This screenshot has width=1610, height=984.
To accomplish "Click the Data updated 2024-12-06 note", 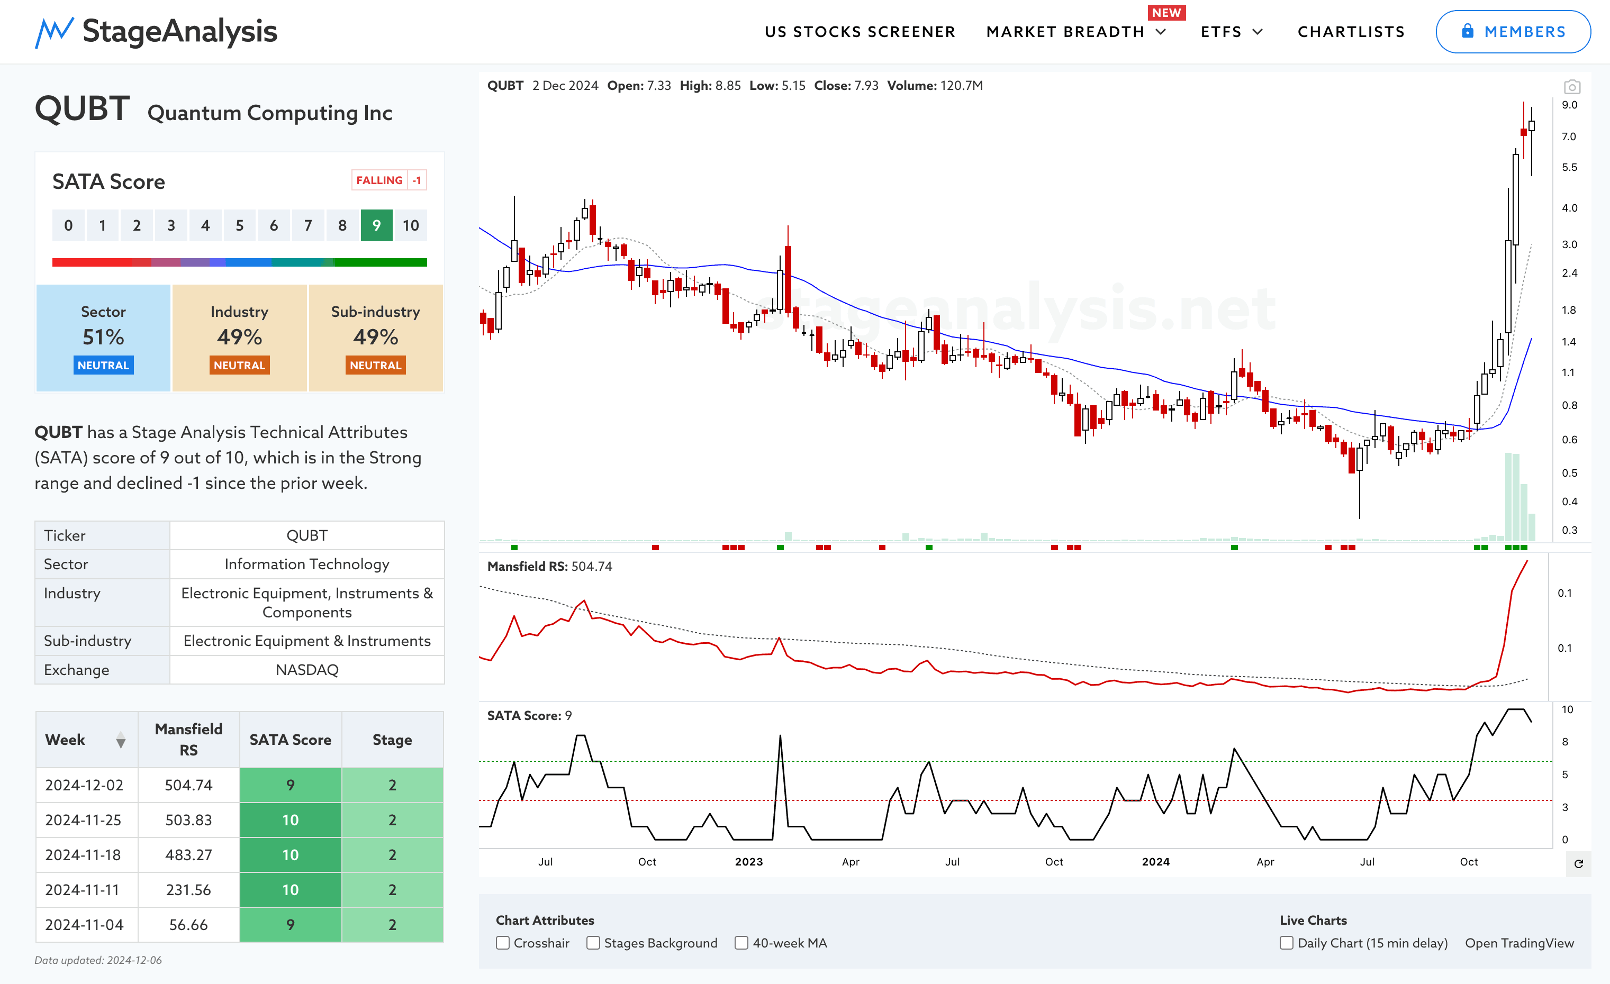I will 98,961.
